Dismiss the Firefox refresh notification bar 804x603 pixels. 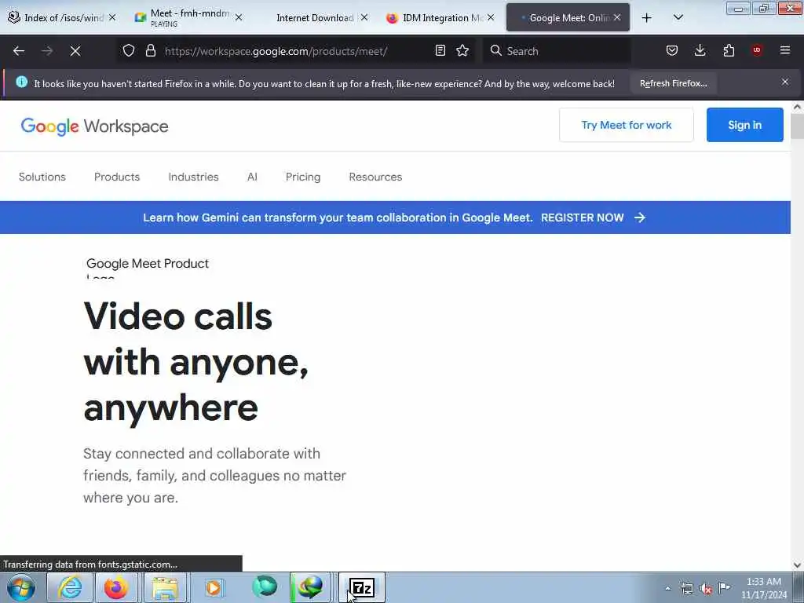tap(785, 82)
